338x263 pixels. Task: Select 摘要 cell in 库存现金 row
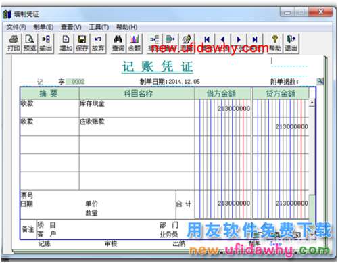[49, 108]
